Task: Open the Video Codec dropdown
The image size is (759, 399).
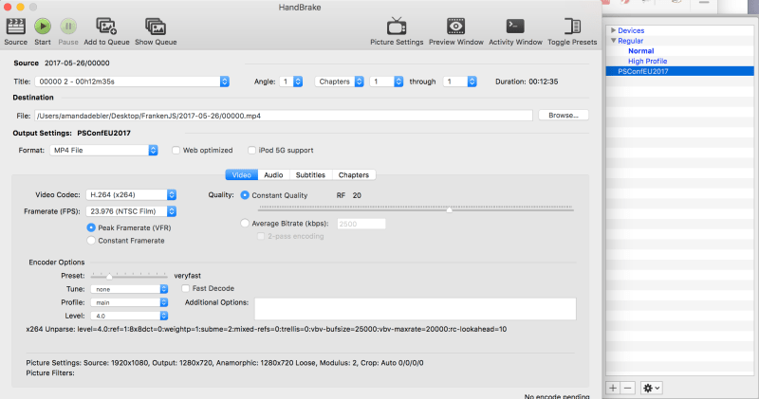Action: coord(127,195)
